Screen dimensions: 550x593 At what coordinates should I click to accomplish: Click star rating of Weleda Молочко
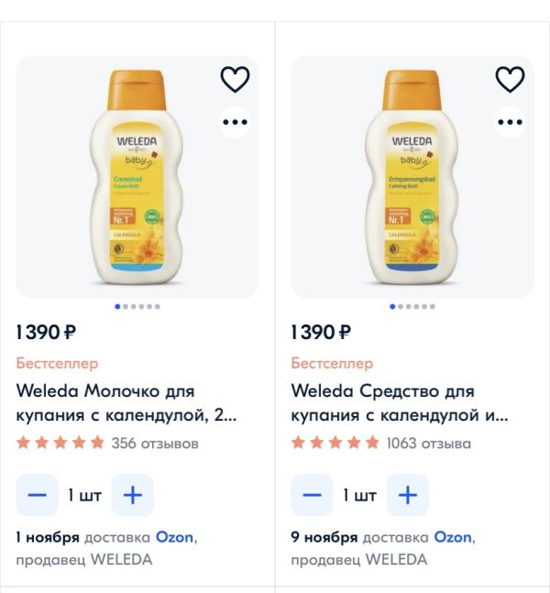click(60, 444)
